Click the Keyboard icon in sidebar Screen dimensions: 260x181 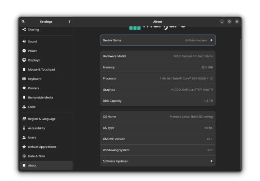coord(24,79)
